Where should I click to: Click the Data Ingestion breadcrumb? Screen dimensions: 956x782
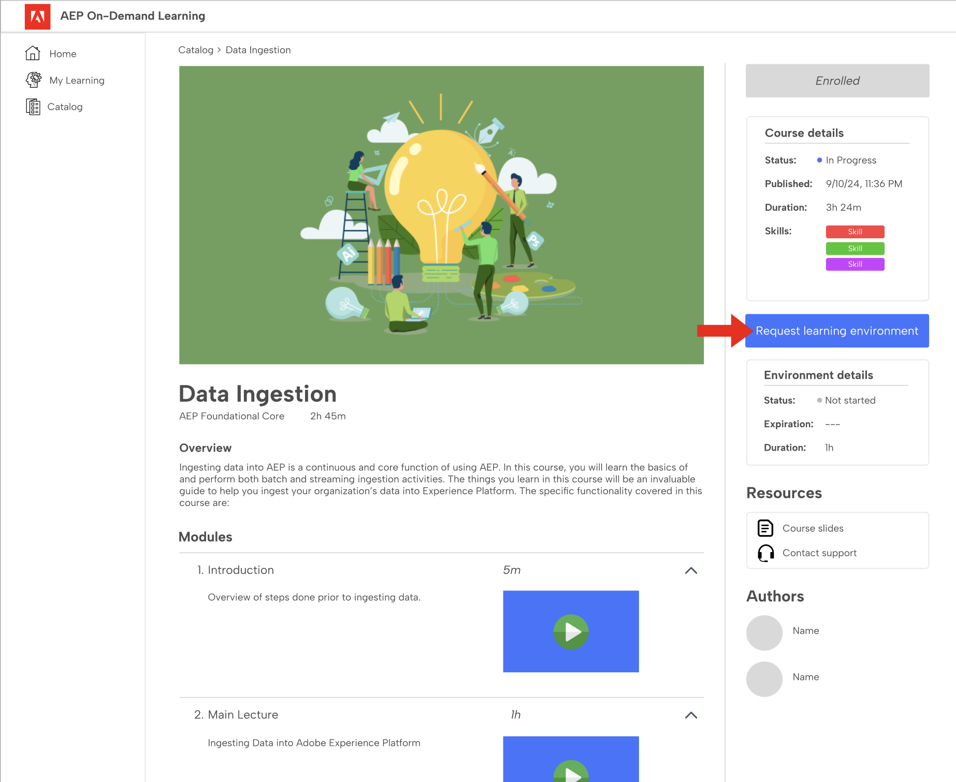point(258,50)
